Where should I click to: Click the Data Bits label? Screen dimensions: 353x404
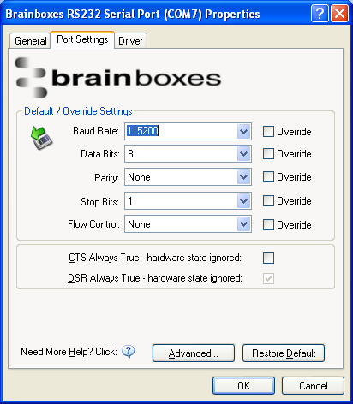point(100,154)
